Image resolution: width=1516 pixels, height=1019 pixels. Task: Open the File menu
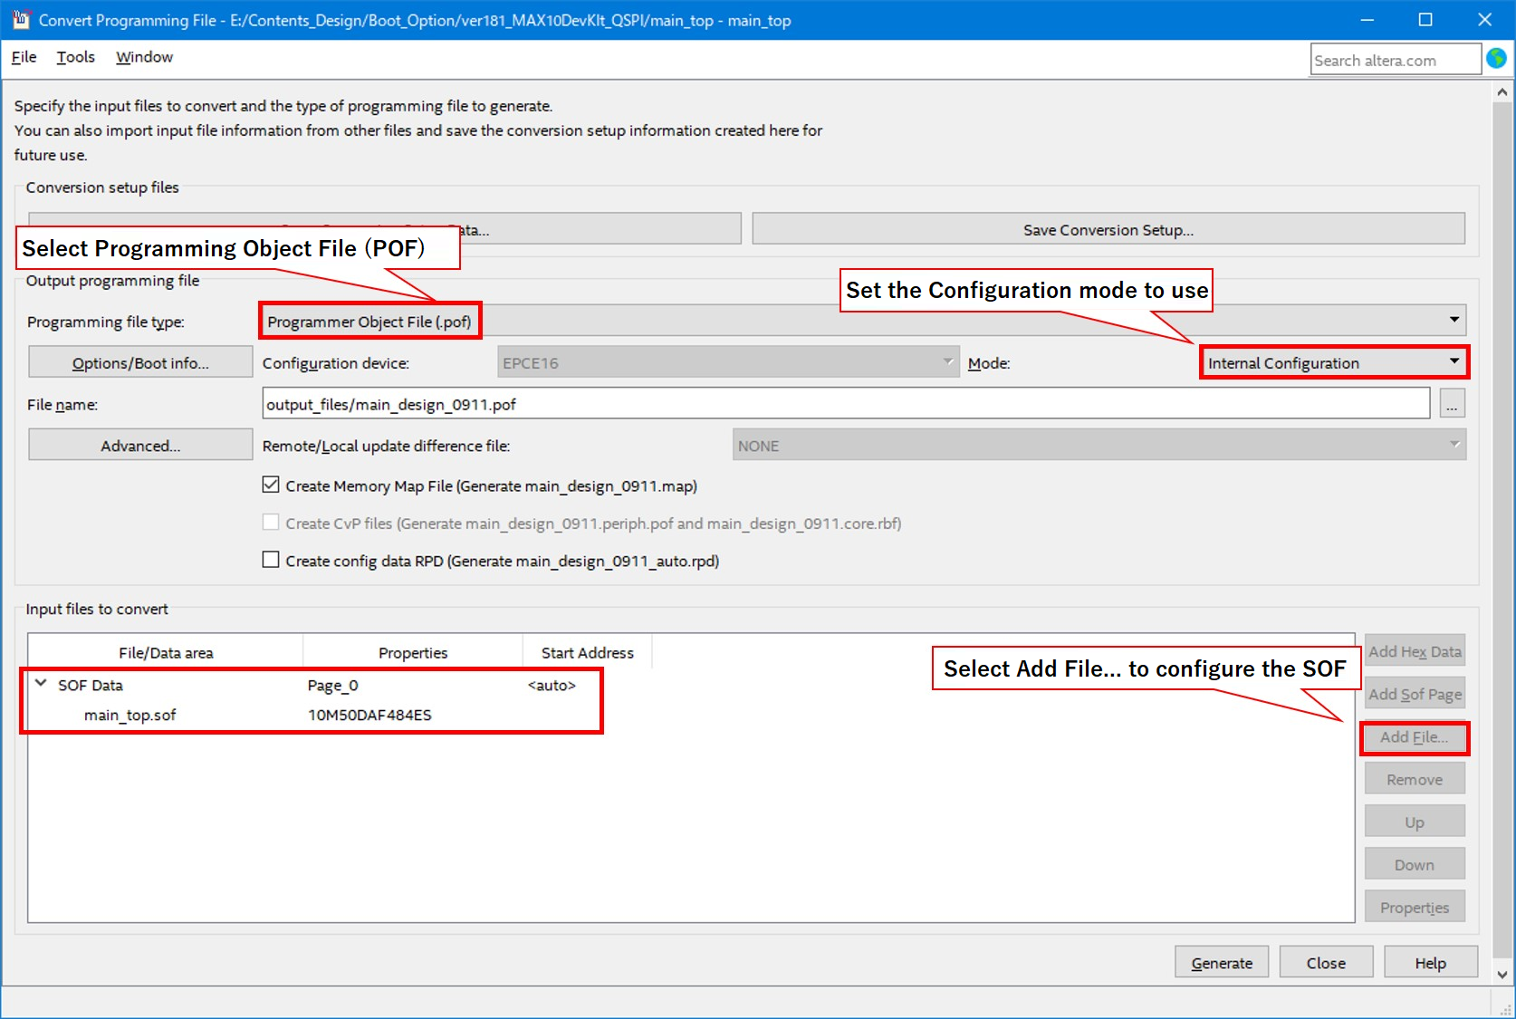pyautogui.click(x=24, y=57)
